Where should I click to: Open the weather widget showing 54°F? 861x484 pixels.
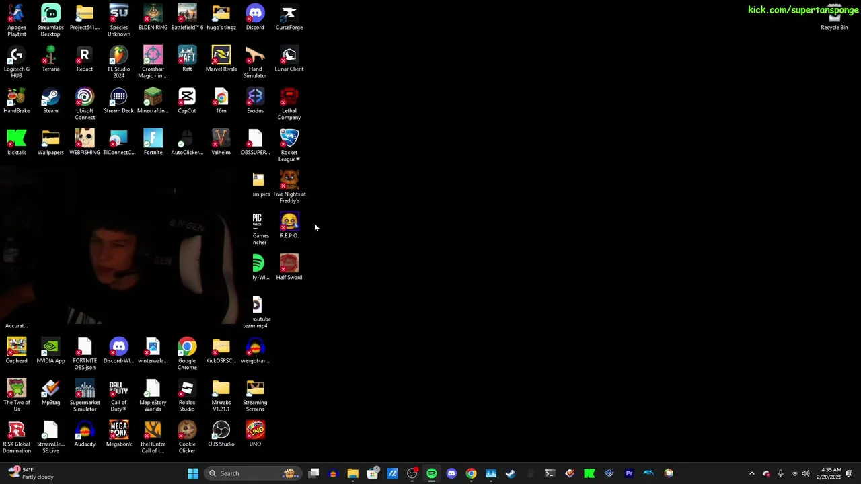[x=30, y=473]
